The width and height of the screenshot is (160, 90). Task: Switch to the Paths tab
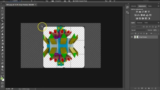pos(146,23)
